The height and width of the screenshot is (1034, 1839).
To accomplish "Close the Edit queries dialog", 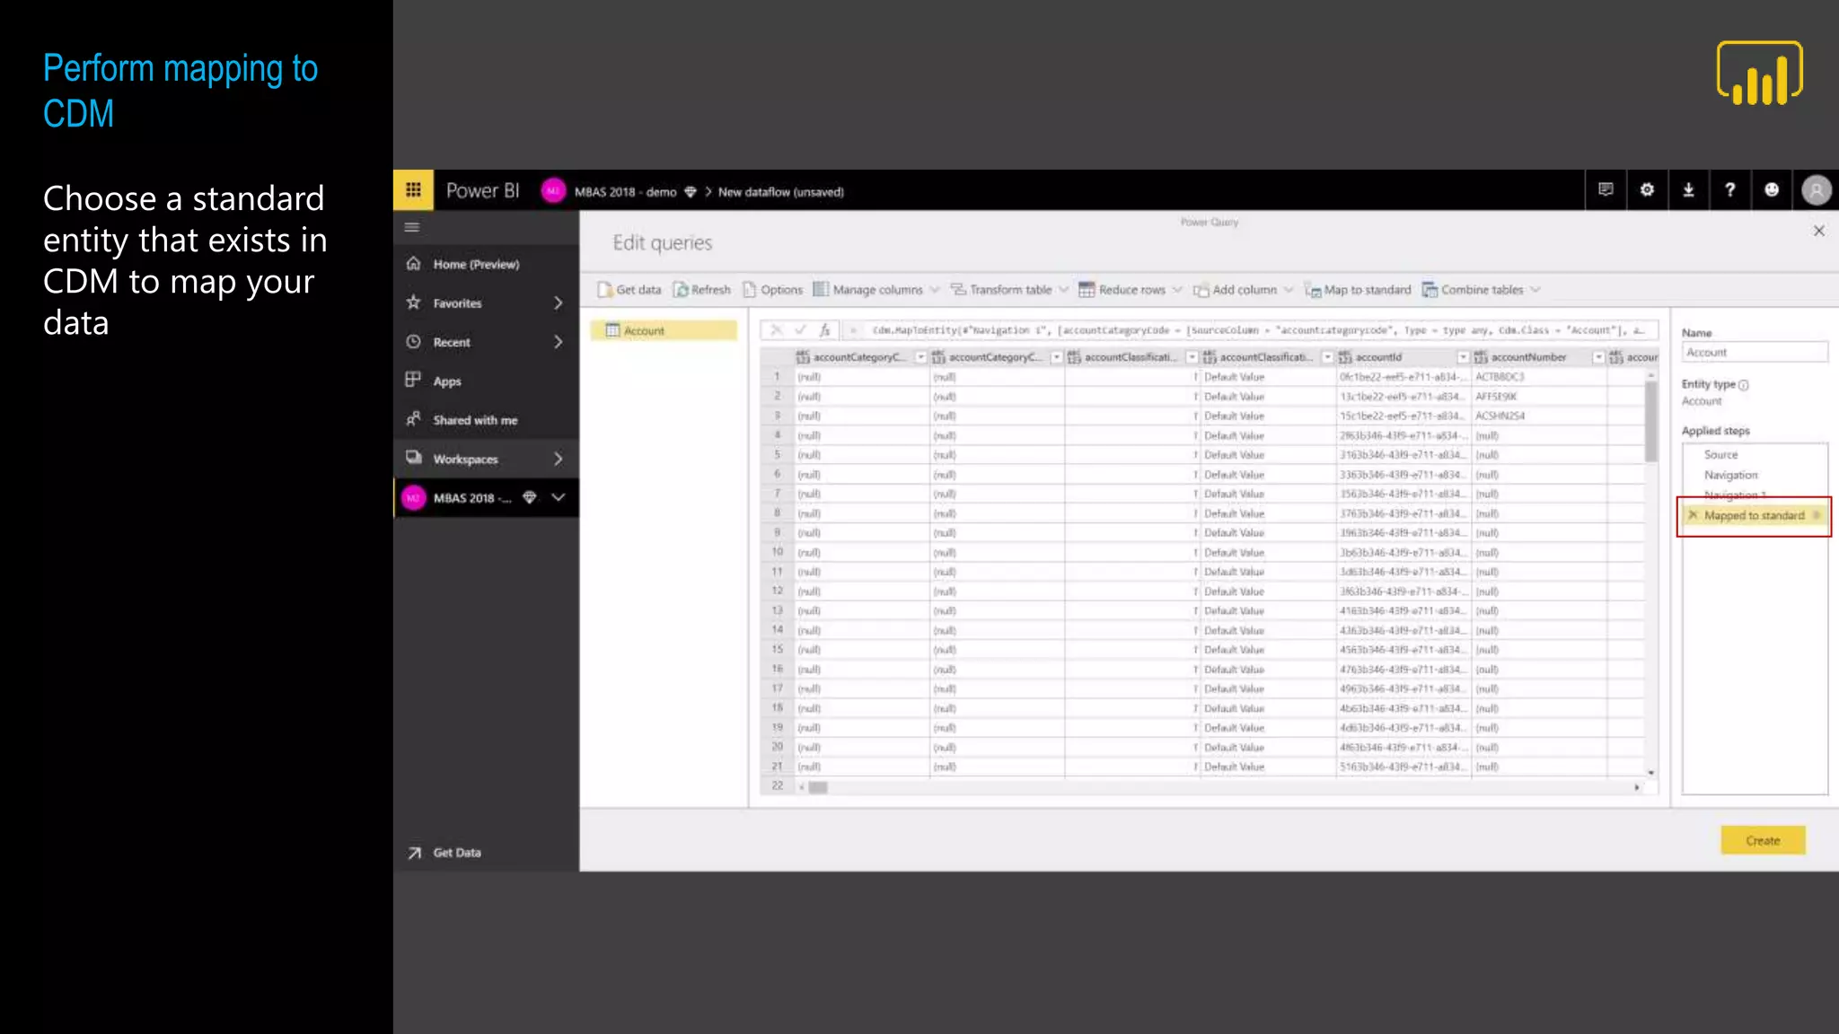I will point(1818,232).
